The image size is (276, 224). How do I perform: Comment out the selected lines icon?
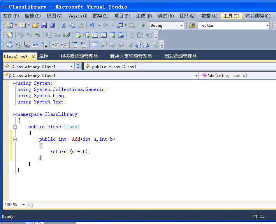coord(75,45)
